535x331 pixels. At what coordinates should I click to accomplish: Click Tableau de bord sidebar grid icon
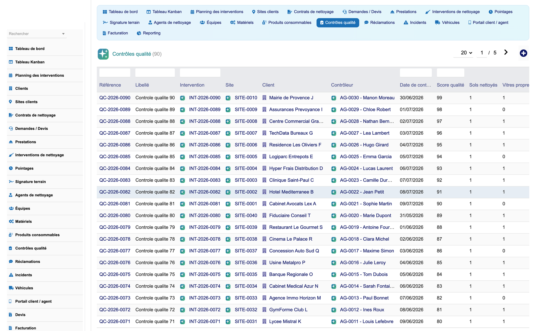coord(11,49)
